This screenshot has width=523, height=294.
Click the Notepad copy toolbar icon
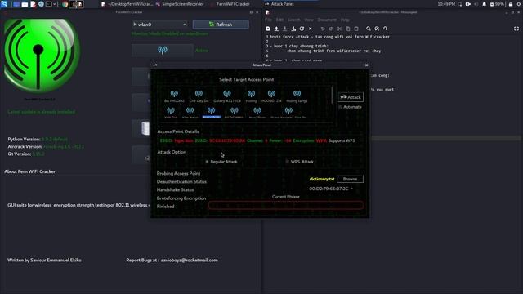[x=348, y=29]
